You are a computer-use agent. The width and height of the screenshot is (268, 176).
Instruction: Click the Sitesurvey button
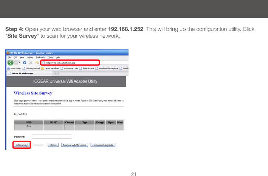click(x=22, y=145)
